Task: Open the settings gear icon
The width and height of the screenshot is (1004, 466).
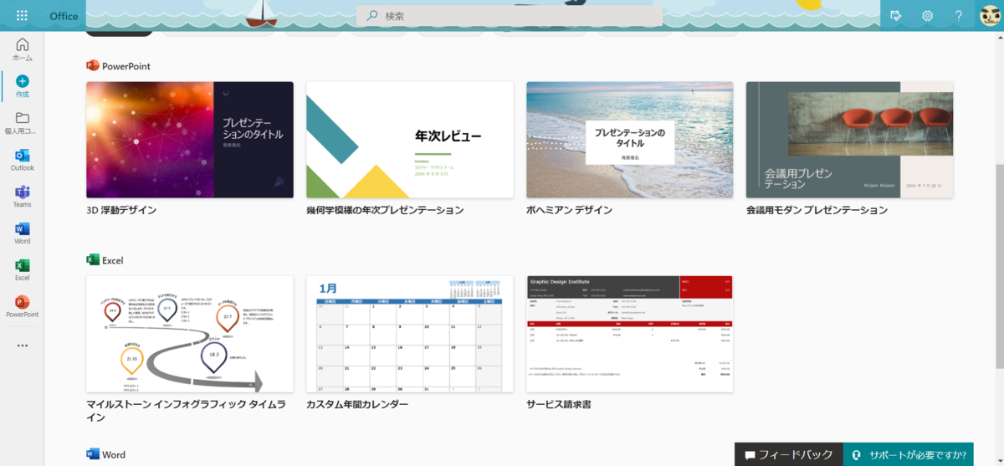Action: pos(927,16)
